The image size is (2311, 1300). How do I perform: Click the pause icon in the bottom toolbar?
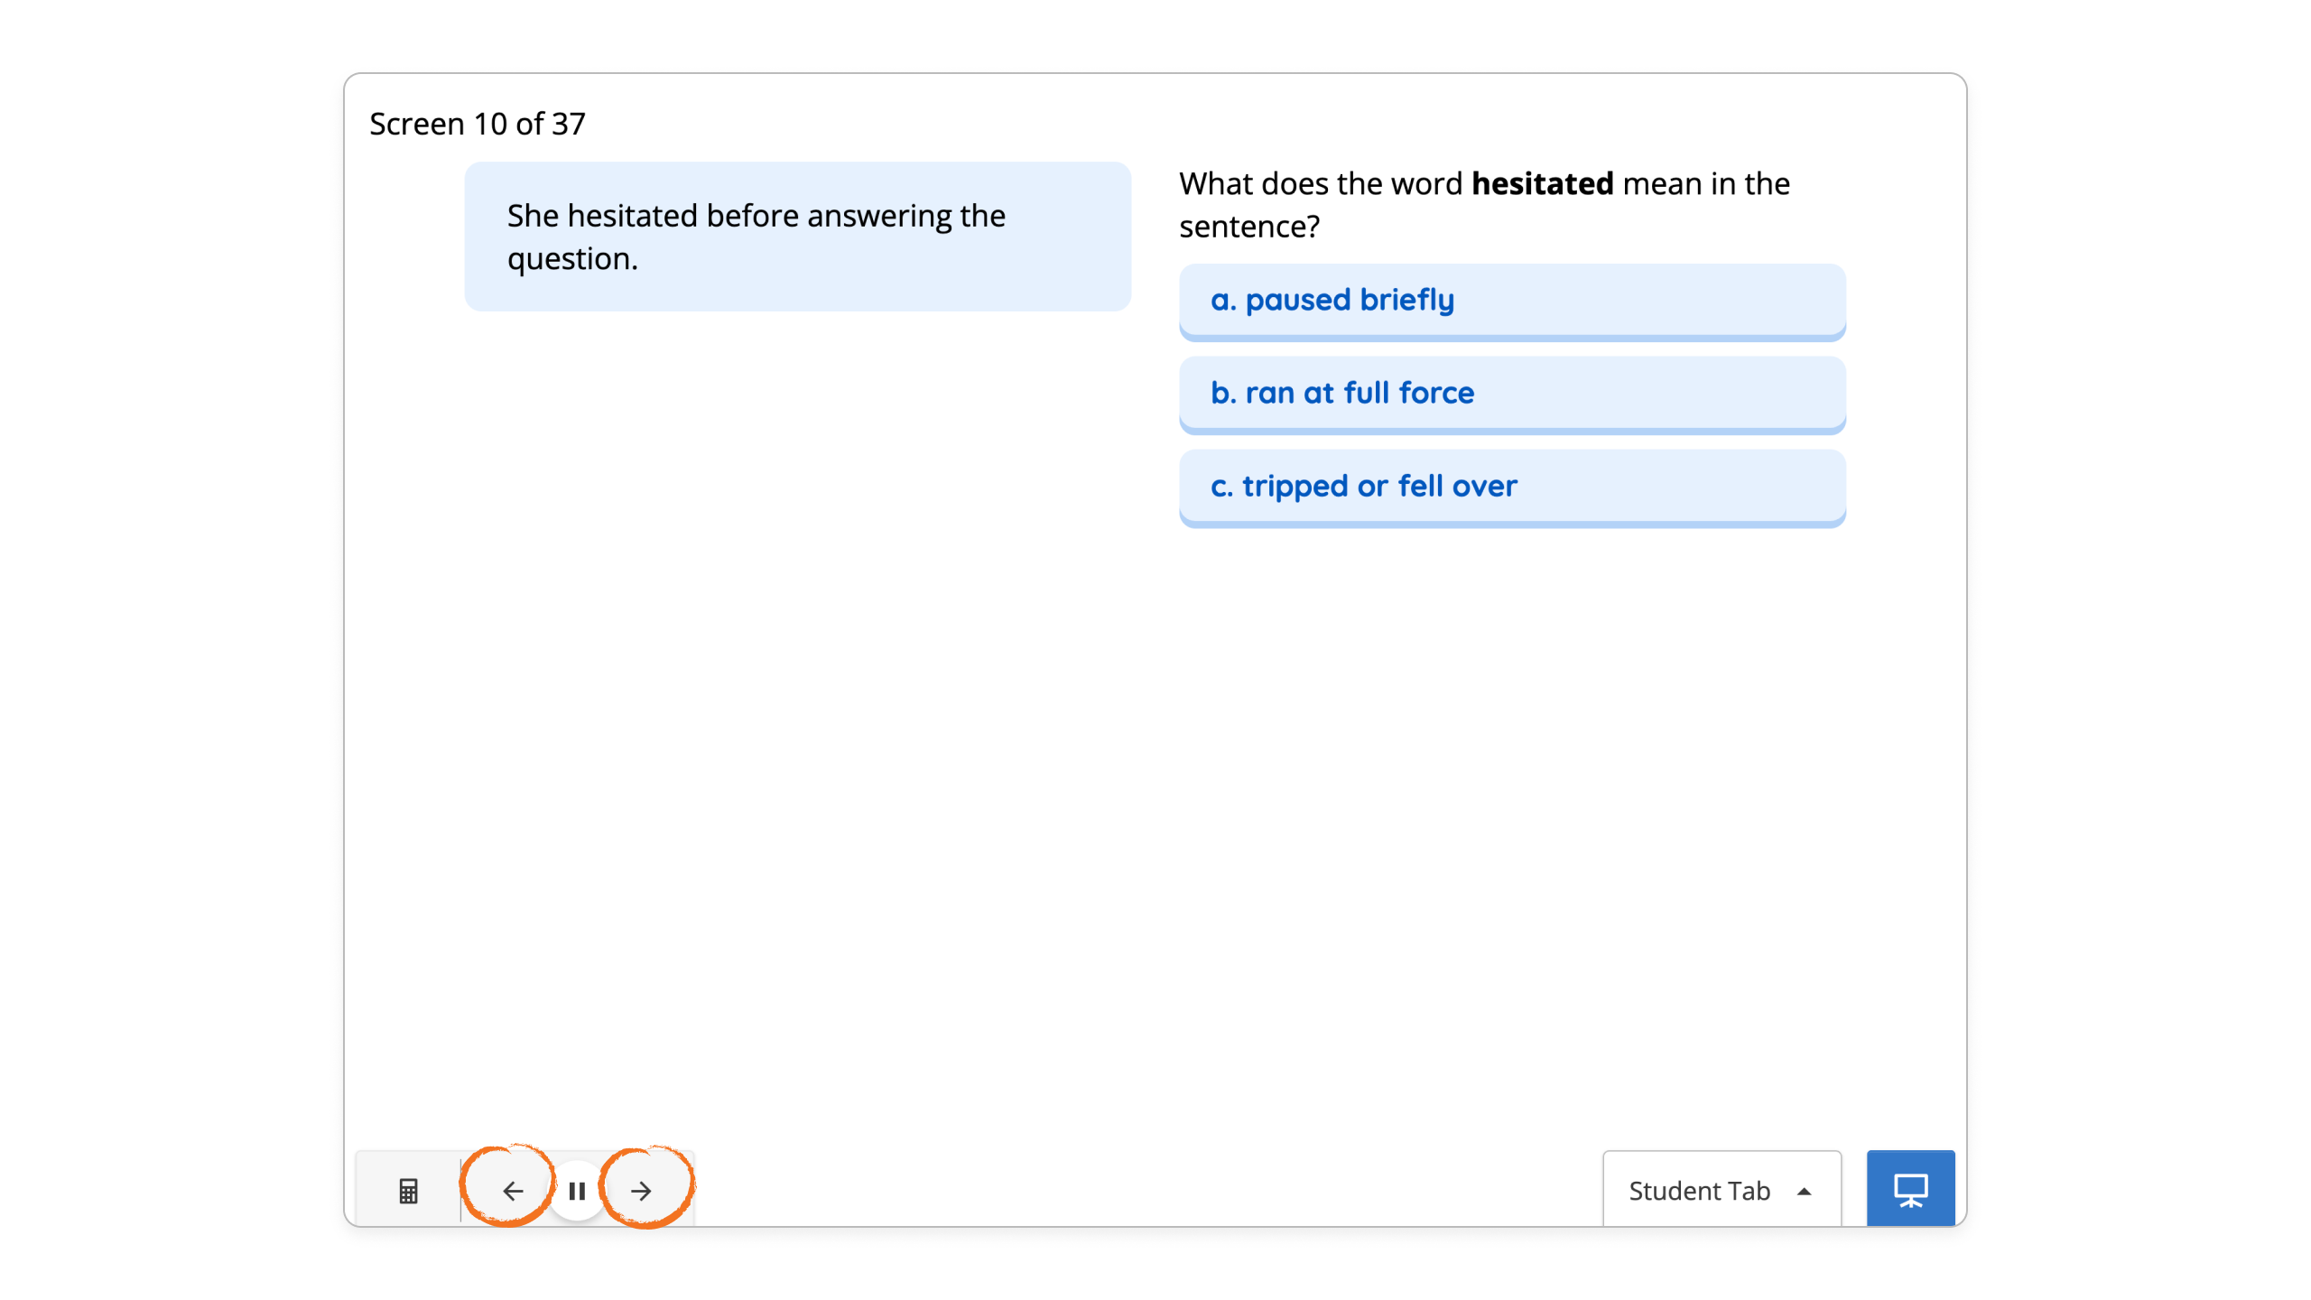coord(577,1190)
